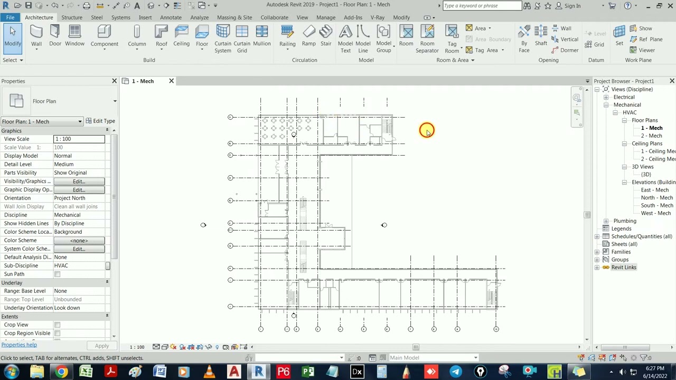Image resolution: width=676 pixels, height=380 pixels.
Task: Select the Column tool
Action: (137, 37)
